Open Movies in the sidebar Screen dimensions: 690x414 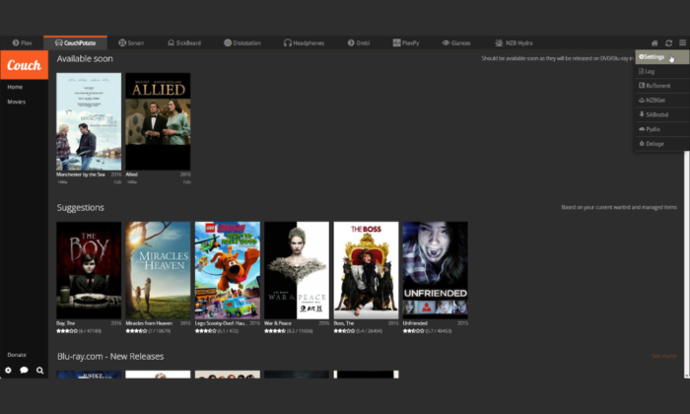pos(17,102)
